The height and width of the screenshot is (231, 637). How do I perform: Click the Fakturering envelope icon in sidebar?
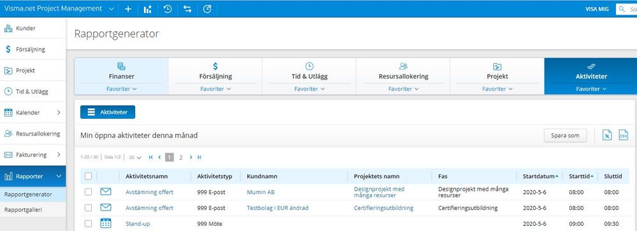pos(8,155)
